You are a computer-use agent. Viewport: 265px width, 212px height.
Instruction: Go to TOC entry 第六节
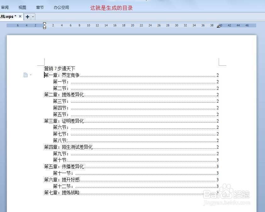click(x=136, y=127)
